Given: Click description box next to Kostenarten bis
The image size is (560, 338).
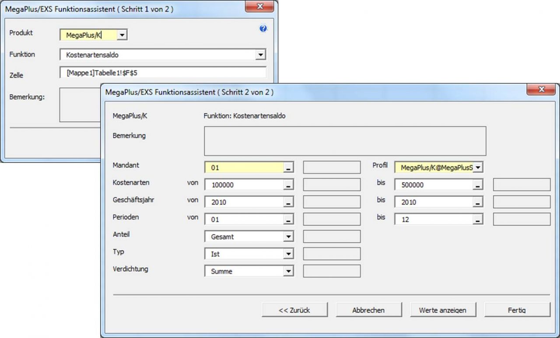Looking at the screenshot, I should click(x=522, y=185).
